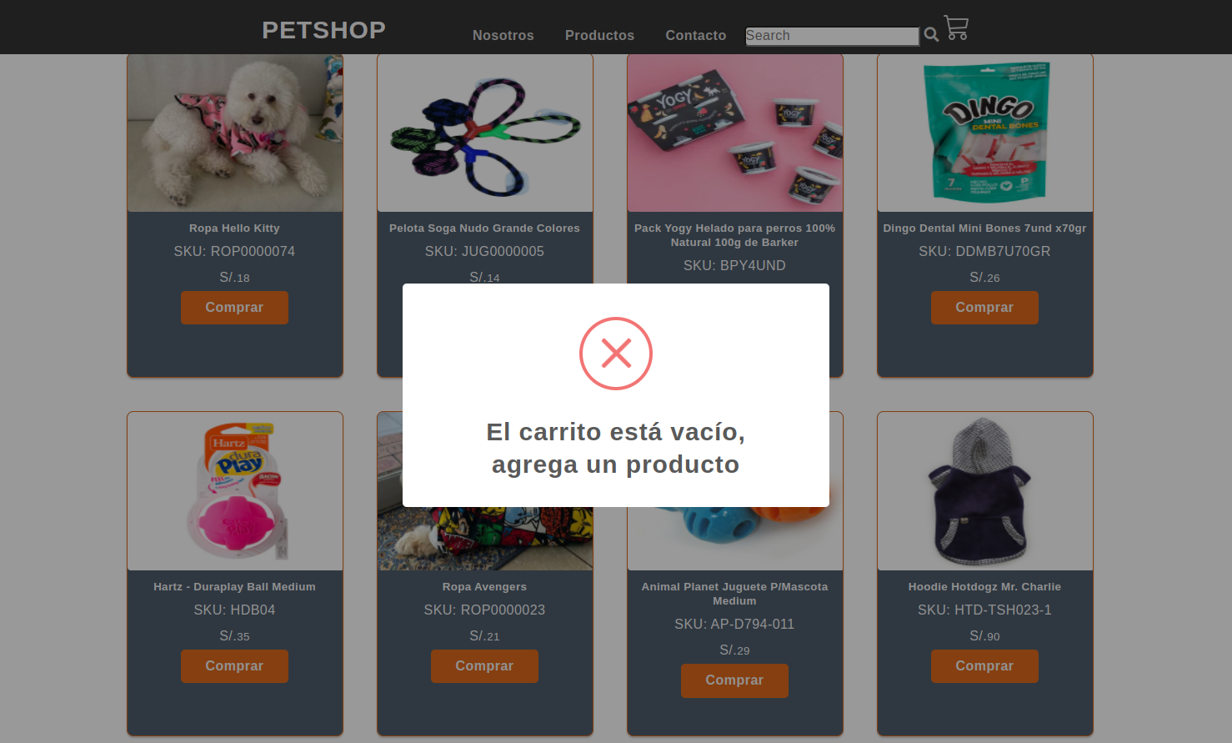Open the Hello Kitty dog clothing photo

(235, 133)
